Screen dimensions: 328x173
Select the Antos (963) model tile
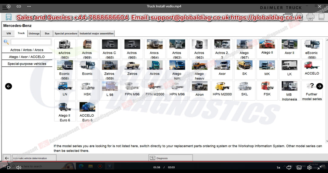(x=177, y=48)
